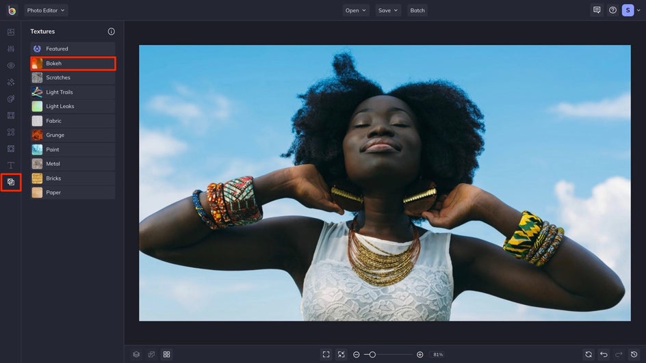Click the zoom slider handle
This screenshot has height=363, width=646.
(x=372, y=354)
